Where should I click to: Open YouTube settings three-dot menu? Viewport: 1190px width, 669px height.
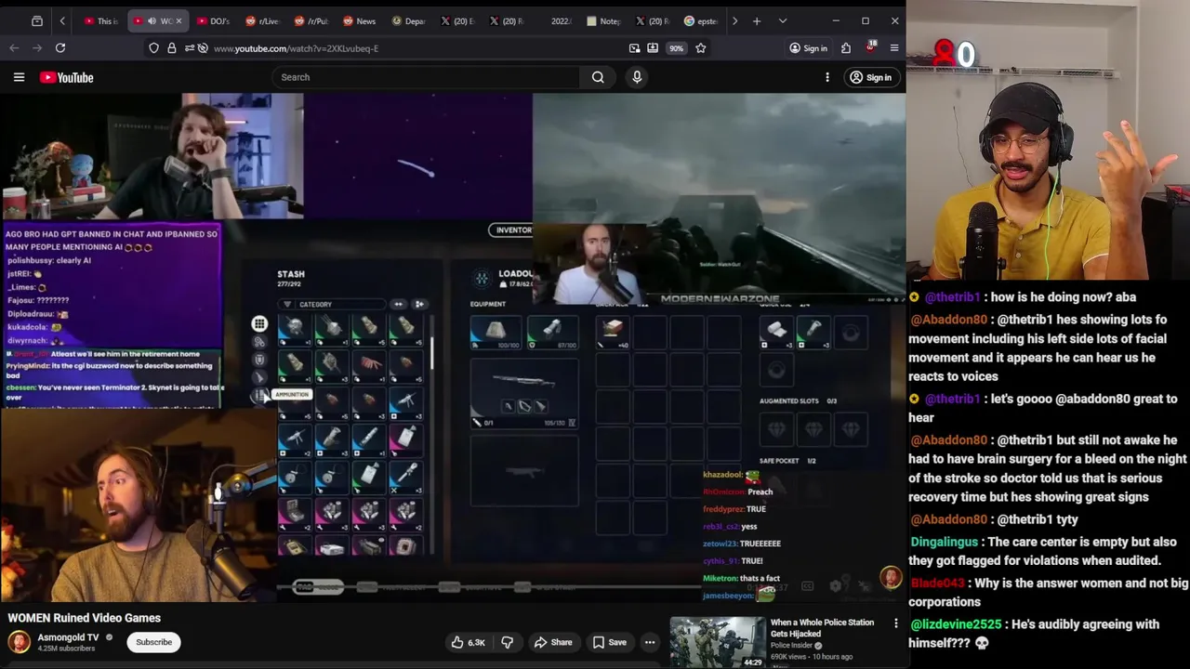[827, 77]
